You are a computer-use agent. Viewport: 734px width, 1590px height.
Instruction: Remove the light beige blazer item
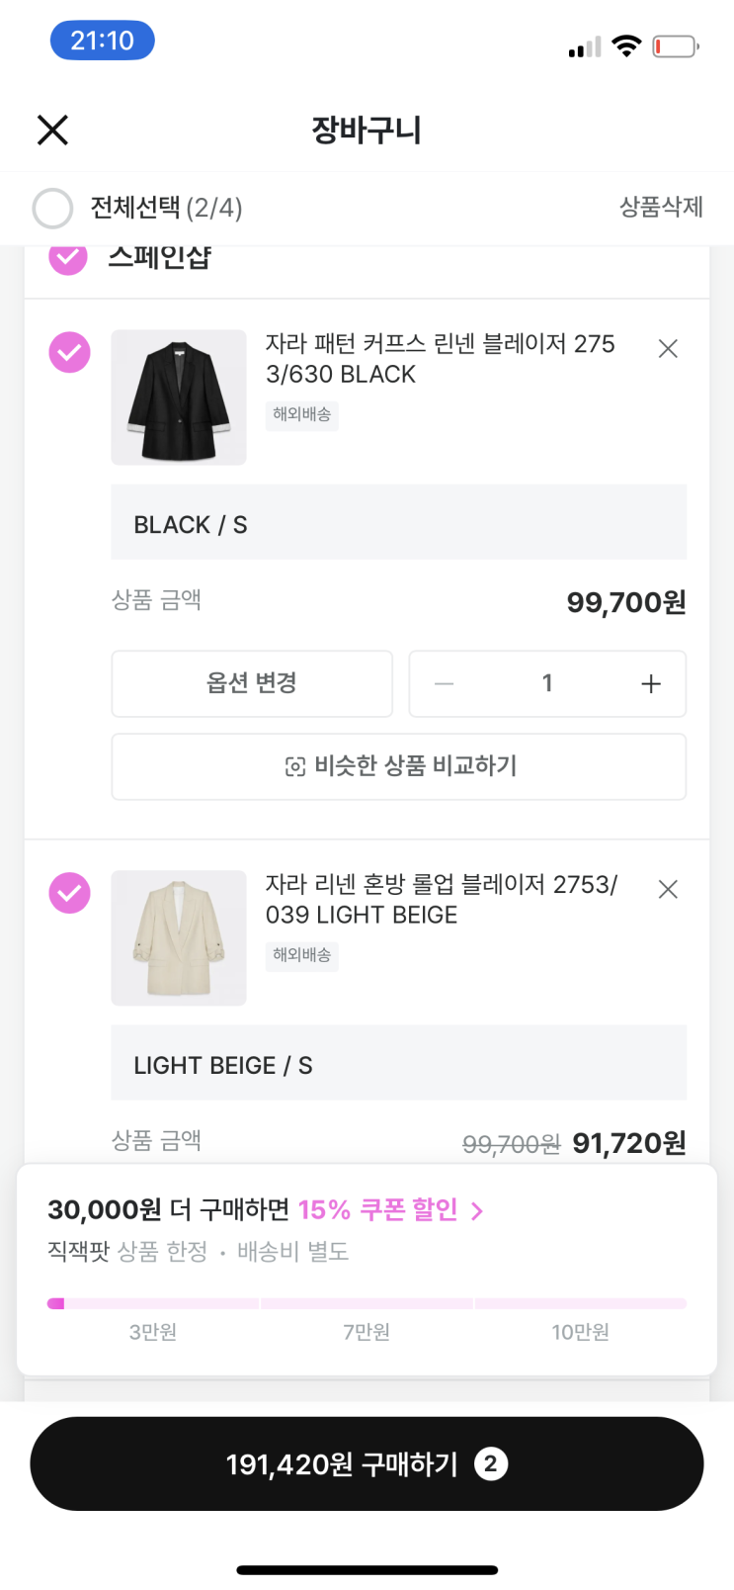[668, 889]
